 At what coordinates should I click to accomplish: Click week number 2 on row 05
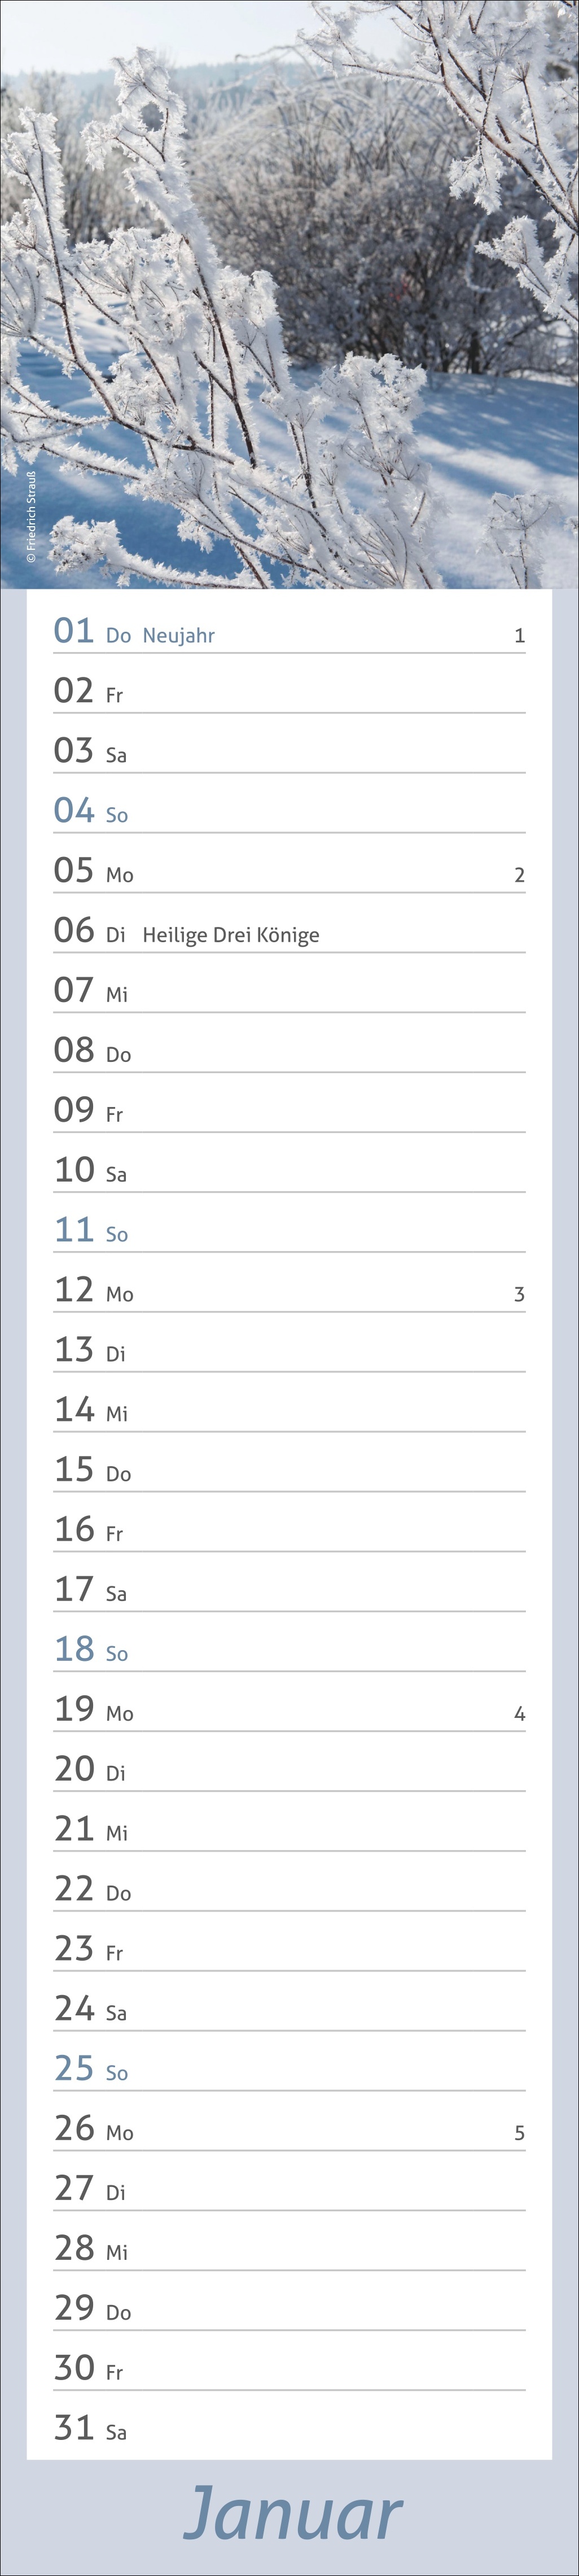click(x=519, y=875)
